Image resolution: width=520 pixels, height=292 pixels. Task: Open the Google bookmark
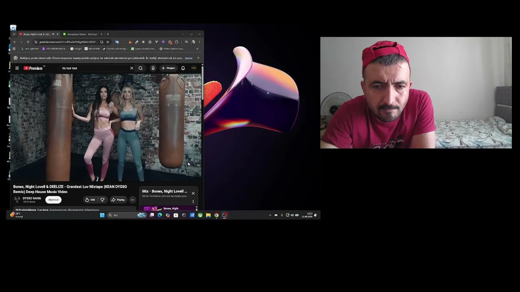[76, 49]
